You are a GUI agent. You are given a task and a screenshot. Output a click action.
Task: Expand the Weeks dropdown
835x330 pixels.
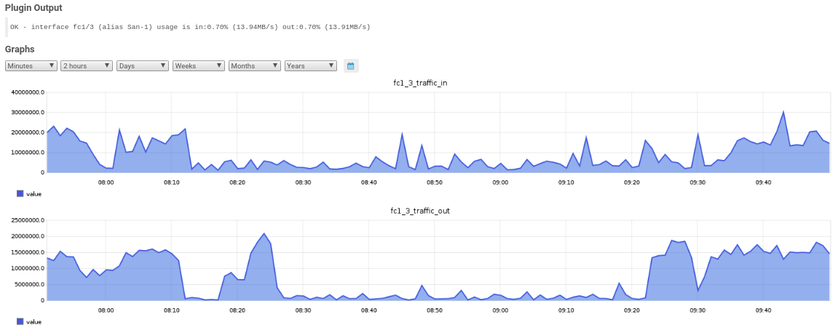point(199,65)
